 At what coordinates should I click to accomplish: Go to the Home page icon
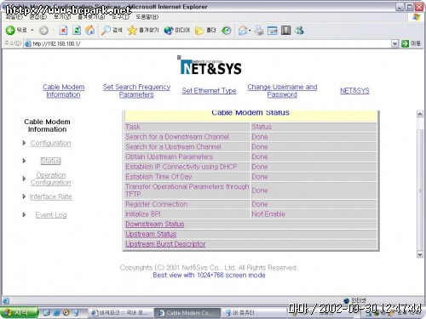(90, 30)
